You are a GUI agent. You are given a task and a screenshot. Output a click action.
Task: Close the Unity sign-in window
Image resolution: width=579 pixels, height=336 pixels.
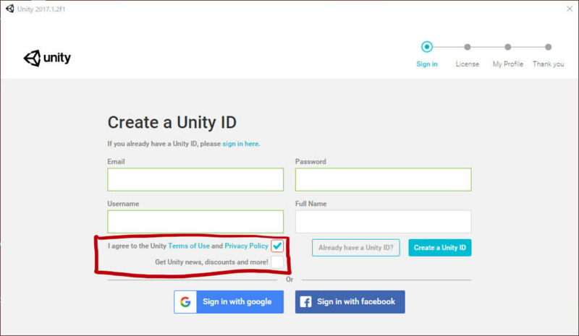click(x=570, y=9)
